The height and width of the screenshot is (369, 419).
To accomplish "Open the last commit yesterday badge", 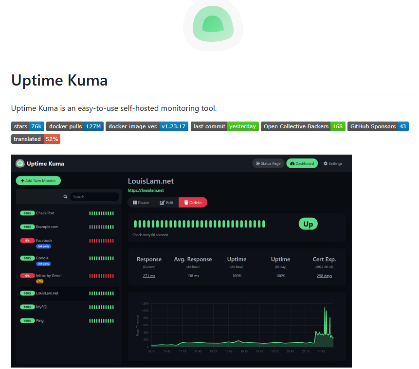I will click(225, 126).
